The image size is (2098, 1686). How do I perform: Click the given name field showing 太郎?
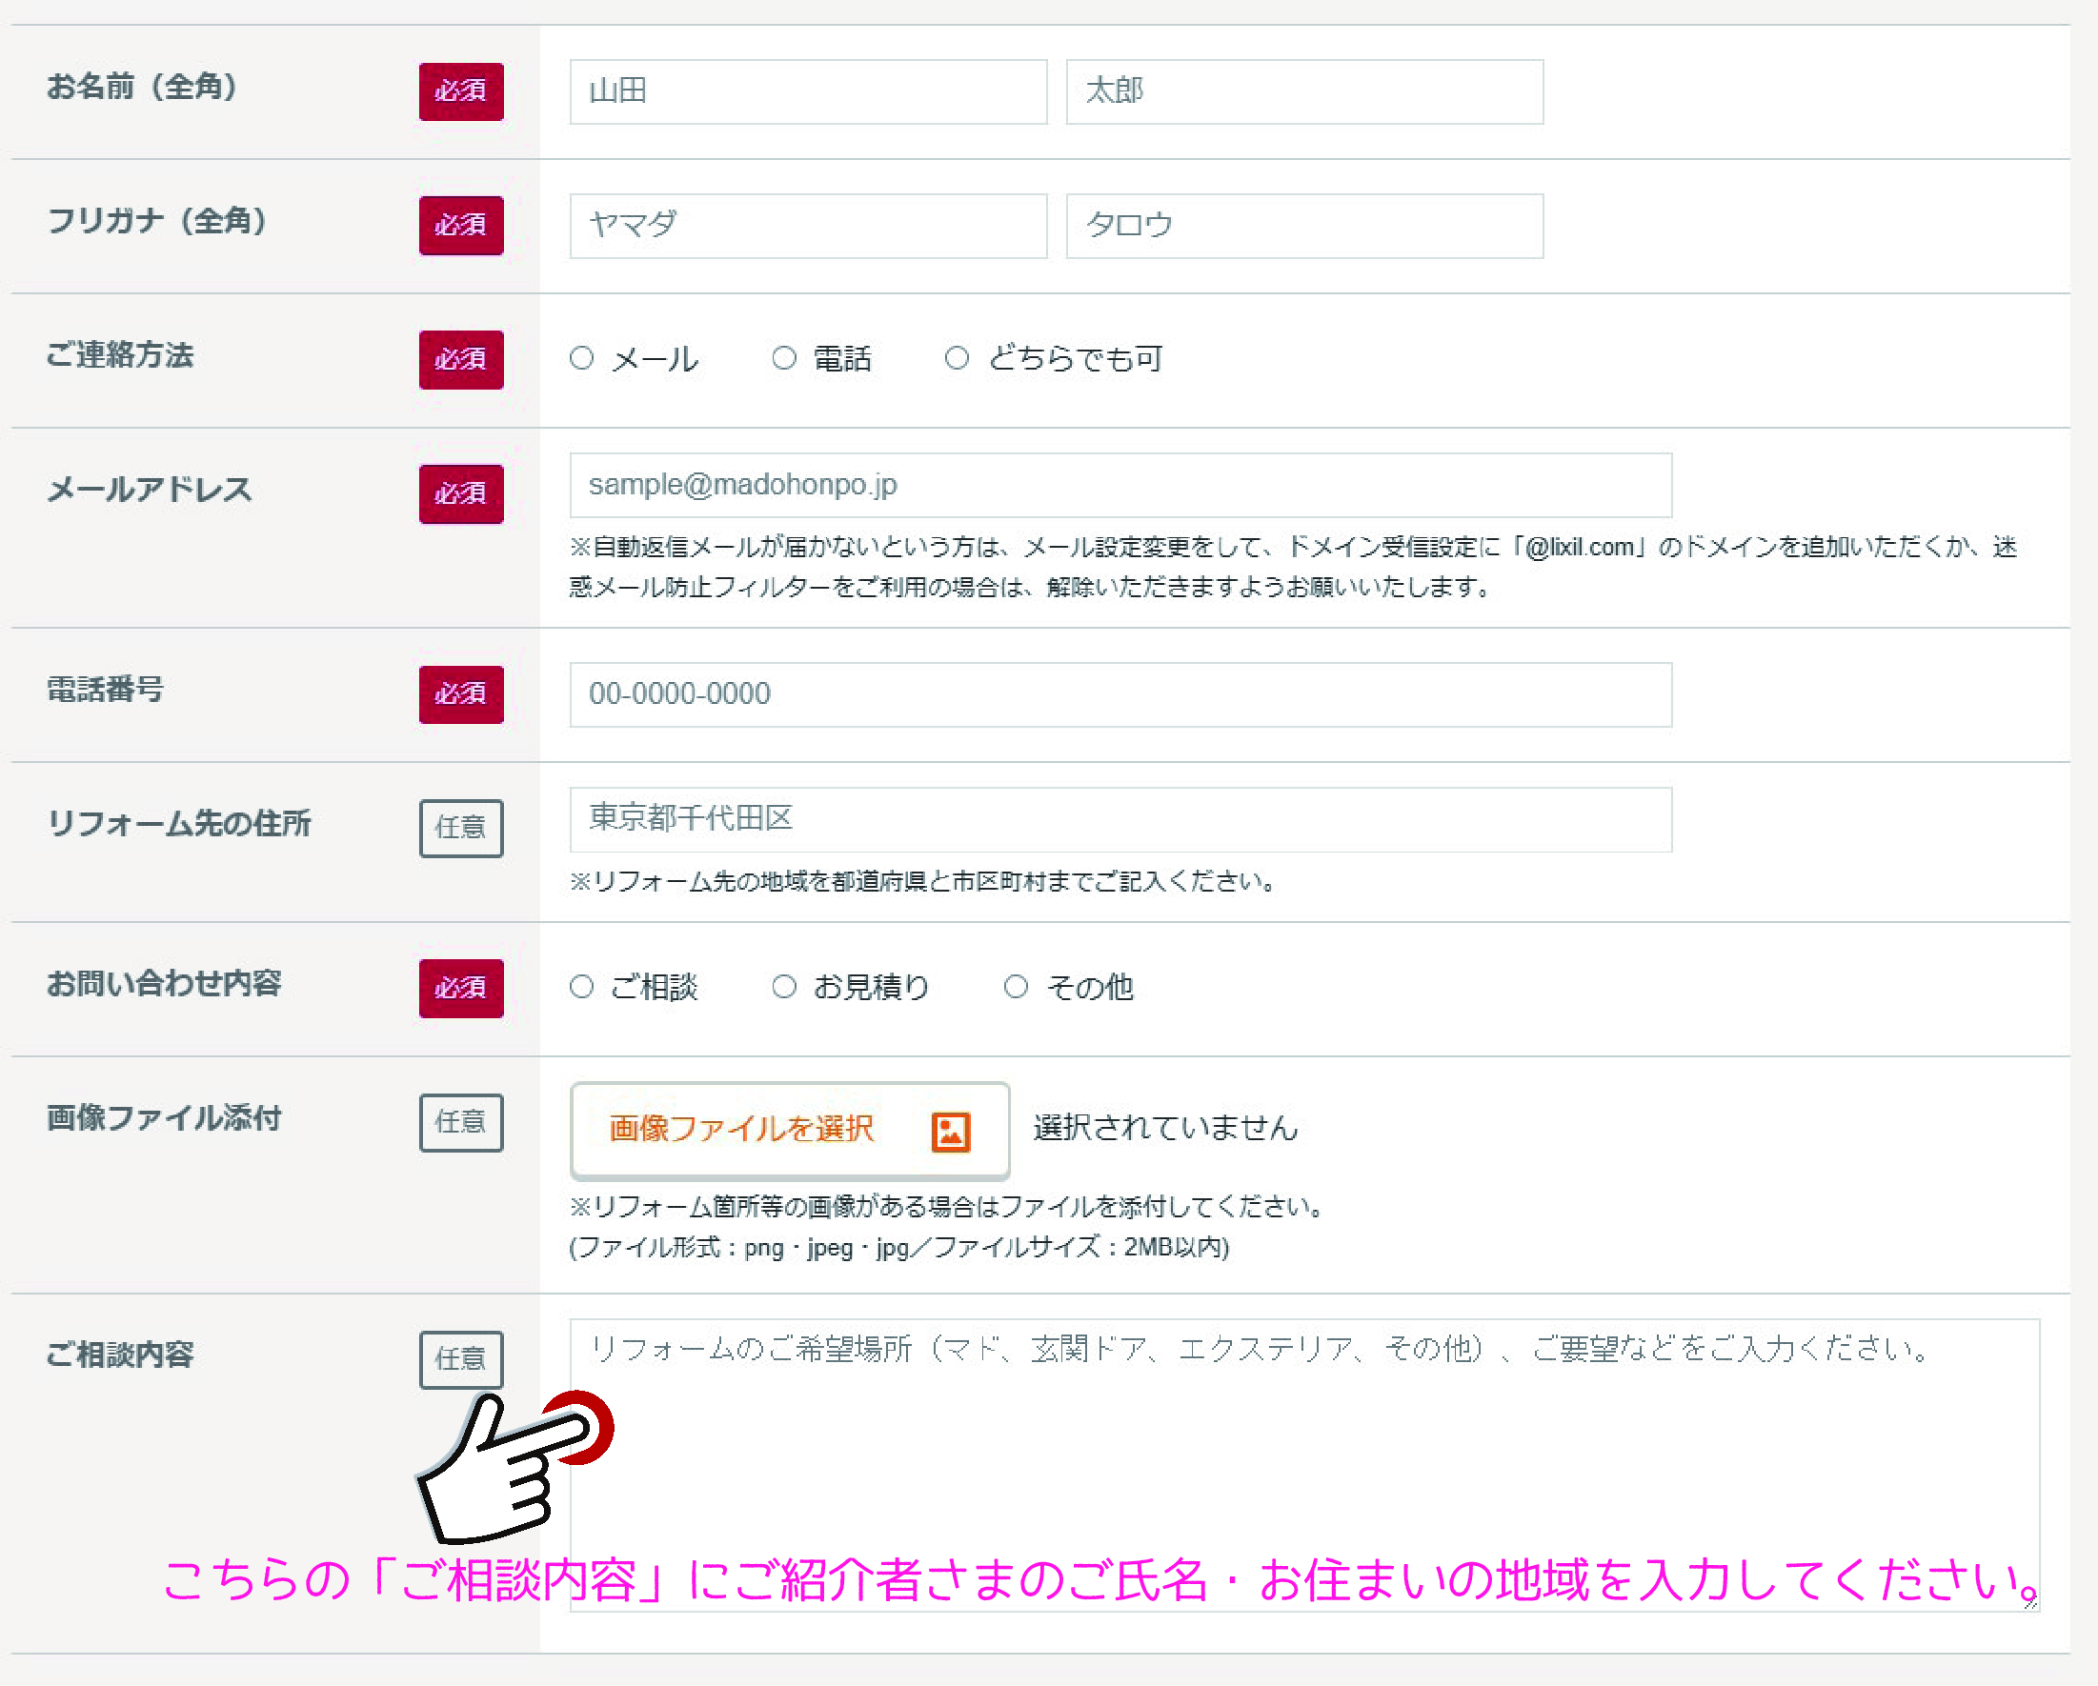coord(1304,91)
